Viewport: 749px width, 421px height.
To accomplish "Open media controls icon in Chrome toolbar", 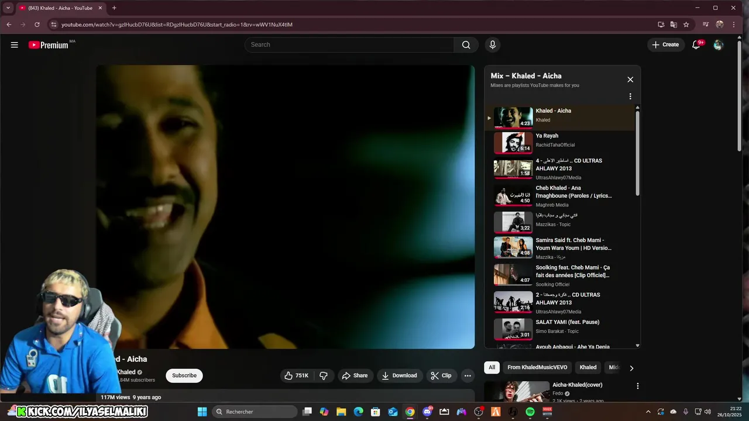I will (x=706, y=25).
